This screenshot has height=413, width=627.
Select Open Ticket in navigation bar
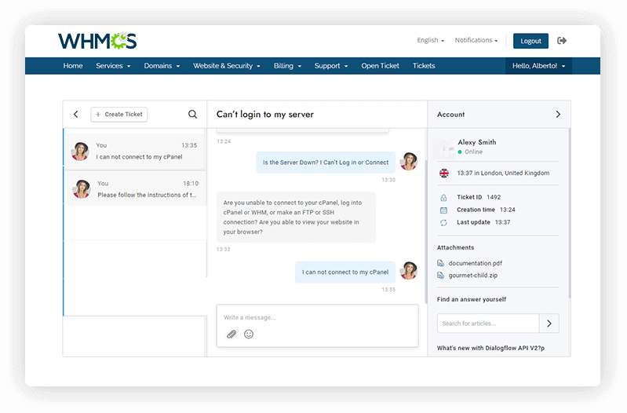[380, 66]
